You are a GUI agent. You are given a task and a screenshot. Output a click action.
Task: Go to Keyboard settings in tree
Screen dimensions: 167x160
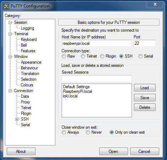29,39
